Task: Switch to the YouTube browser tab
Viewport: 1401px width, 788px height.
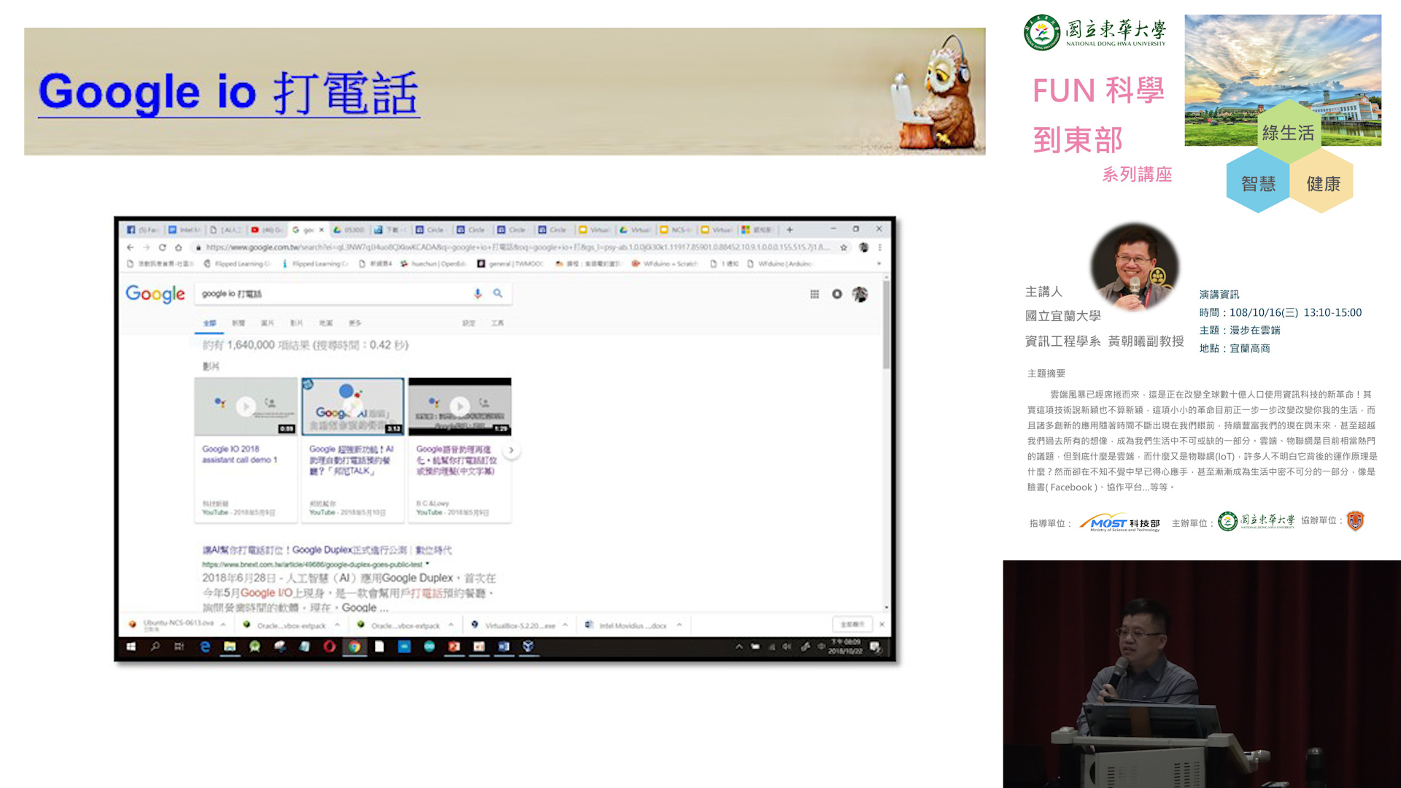Action: [x=267, y=230]
